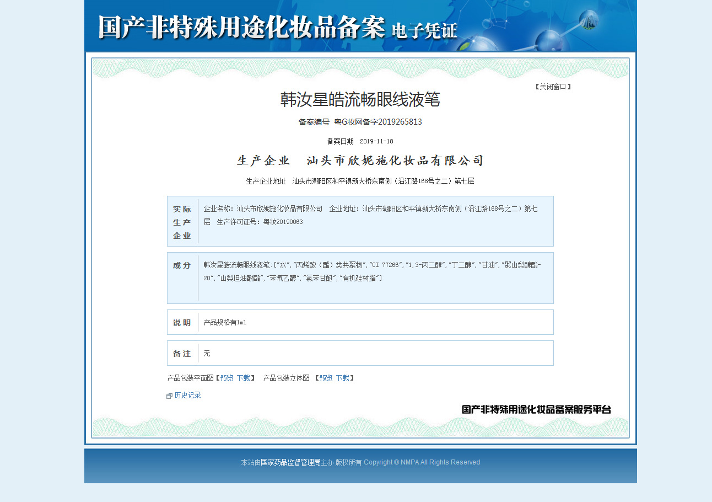This screenshot has height=502, width=712.
Task: Open the 国家药品监督管理局 footer link
Action: click(290, 462)
